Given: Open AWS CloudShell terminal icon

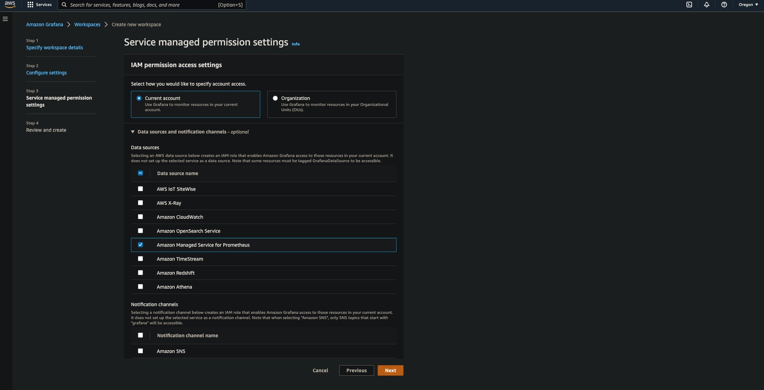Looking at the screenshot, I should click(x=689, y=5).
